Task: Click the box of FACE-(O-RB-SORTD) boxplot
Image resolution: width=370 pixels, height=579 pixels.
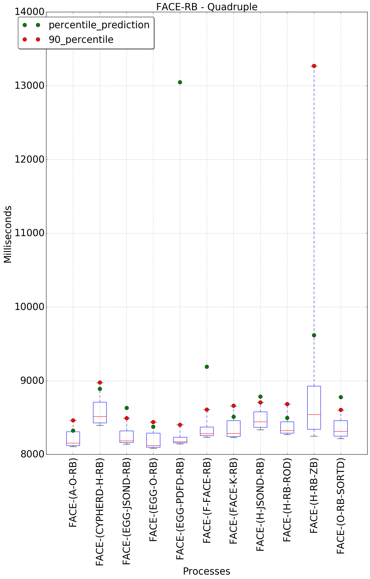Action: point(341,428)
